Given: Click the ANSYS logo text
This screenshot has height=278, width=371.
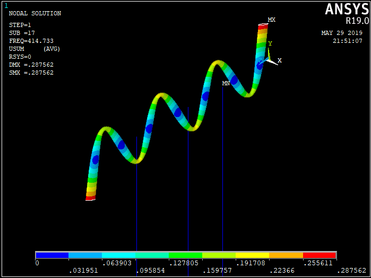Looking at the screenshot, I should click(x=347, y=10).
